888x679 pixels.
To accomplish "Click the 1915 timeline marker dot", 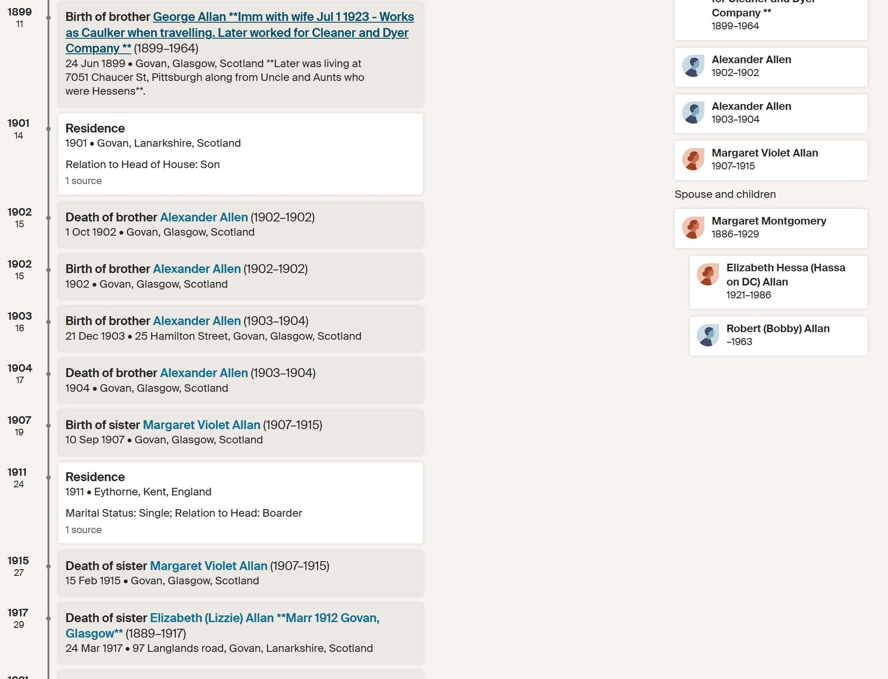I will click(x=48, y=566).
